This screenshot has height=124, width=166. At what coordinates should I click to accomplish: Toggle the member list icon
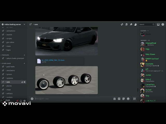coord(135,24)
